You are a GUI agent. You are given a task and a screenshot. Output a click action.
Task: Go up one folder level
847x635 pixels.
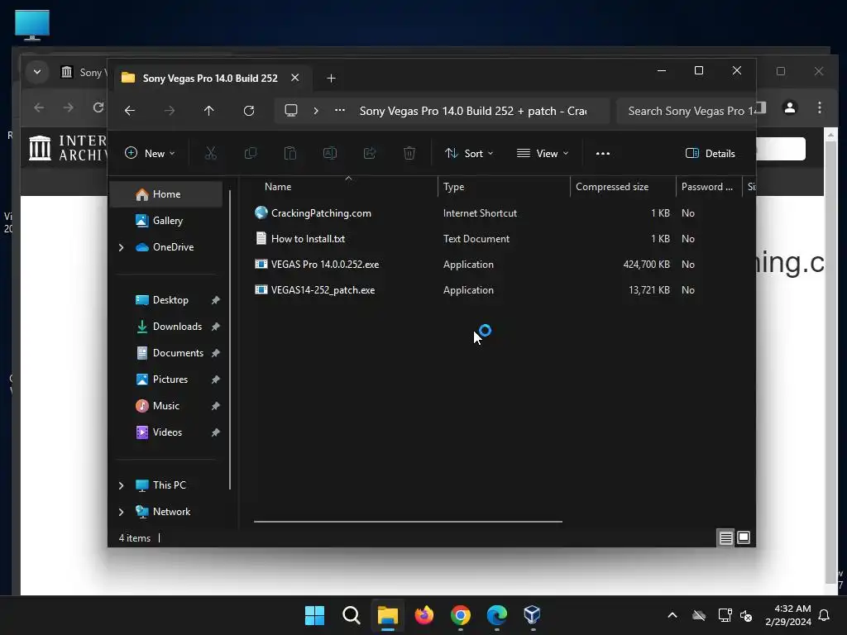point(209,111)
